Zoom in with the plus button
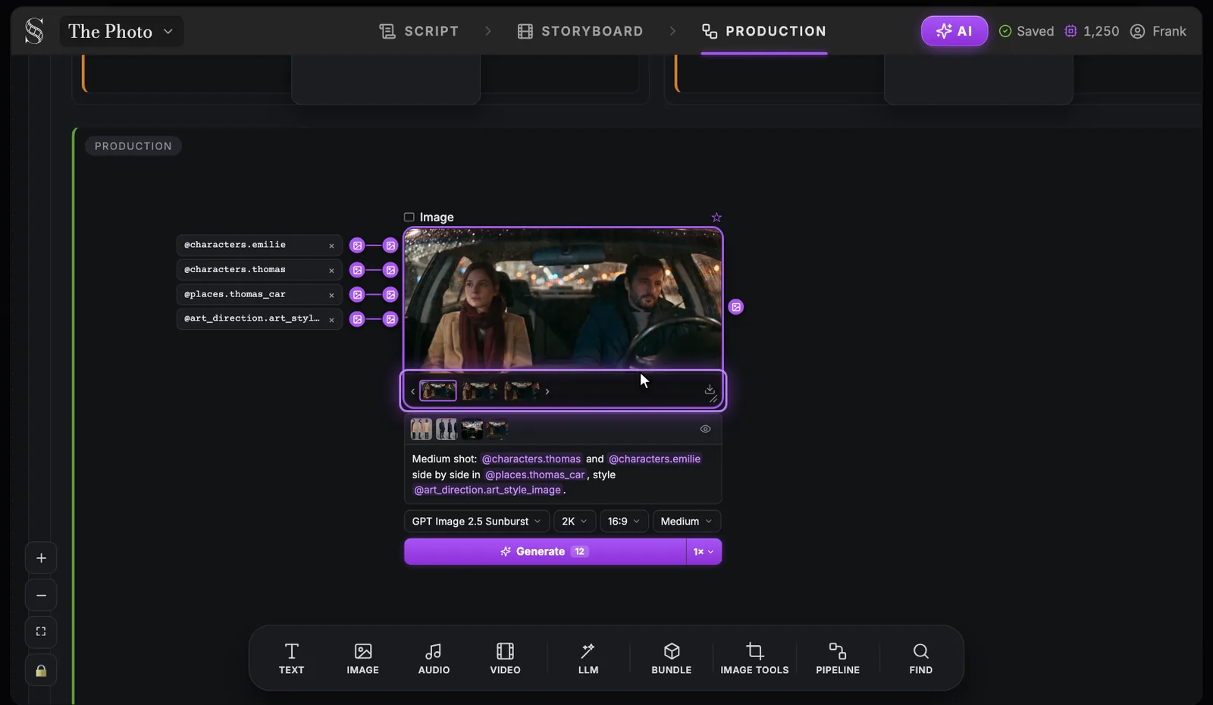Image resolution: width=1213 pixels, height=705 pixels. click(41, 558)
